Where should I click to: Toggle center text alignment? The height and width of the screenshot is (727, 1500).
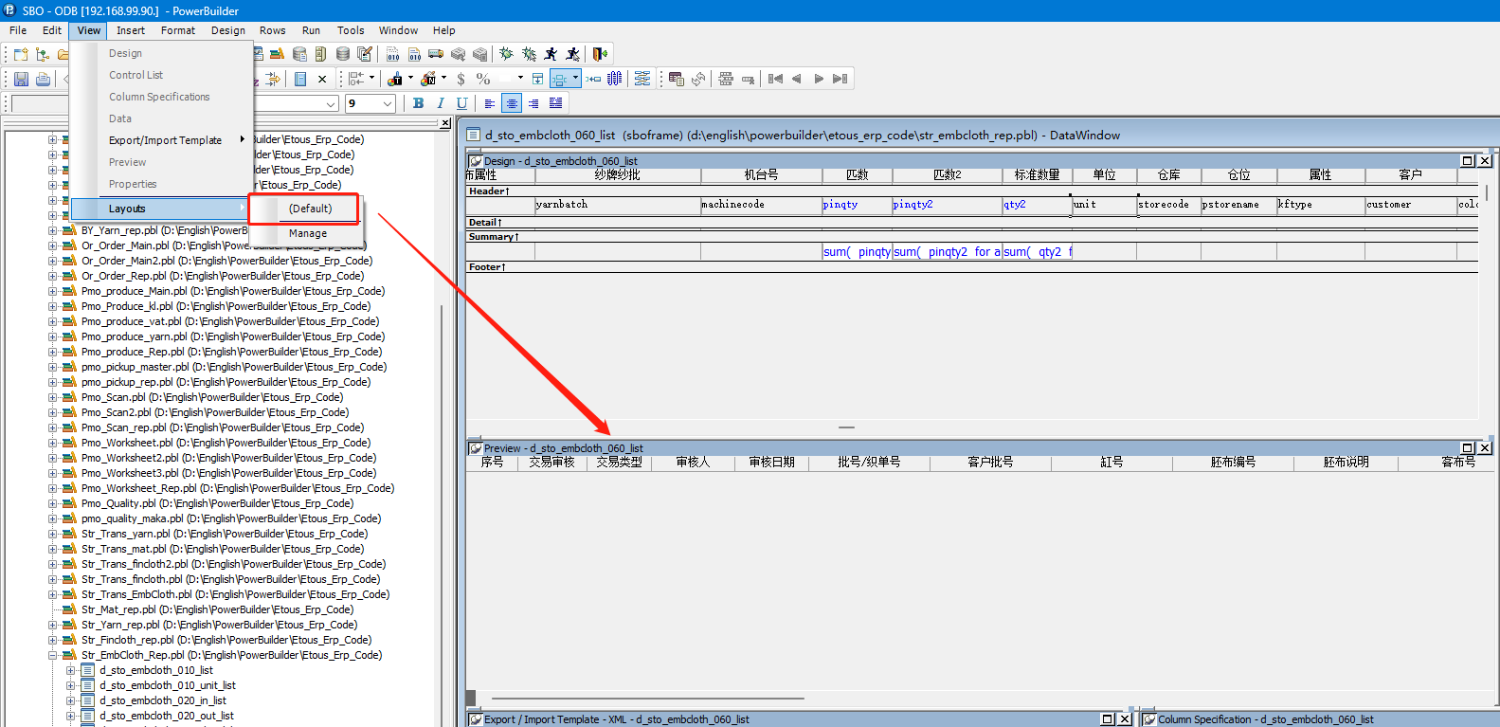point(512,103)
